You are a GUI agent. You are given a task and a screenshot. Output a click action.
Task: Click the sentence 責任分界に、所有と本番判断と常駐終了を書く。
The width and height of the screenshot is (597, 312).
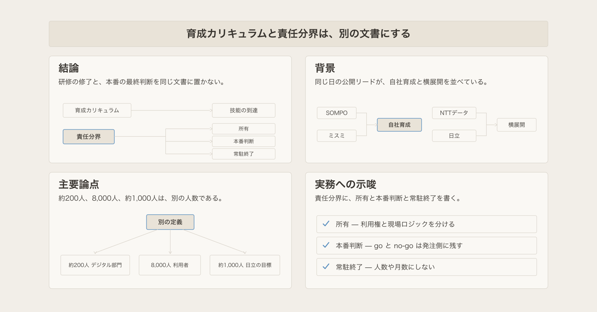click(x=389, y=198)
